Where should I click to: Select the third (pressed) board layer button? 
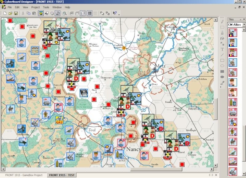(83, 13)
